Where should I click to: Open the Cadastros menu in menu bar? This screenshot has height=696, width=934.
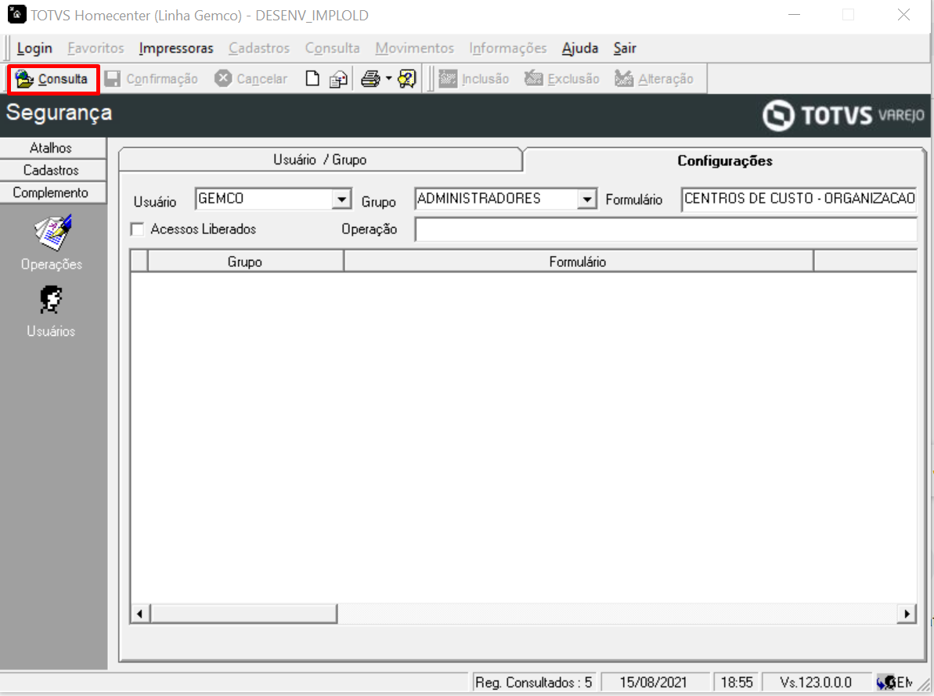tap(259, 49)
